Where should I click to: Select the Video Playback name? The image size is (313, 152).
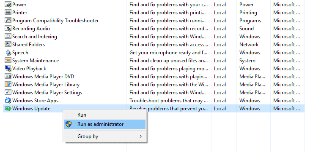(x=29, y=69)
